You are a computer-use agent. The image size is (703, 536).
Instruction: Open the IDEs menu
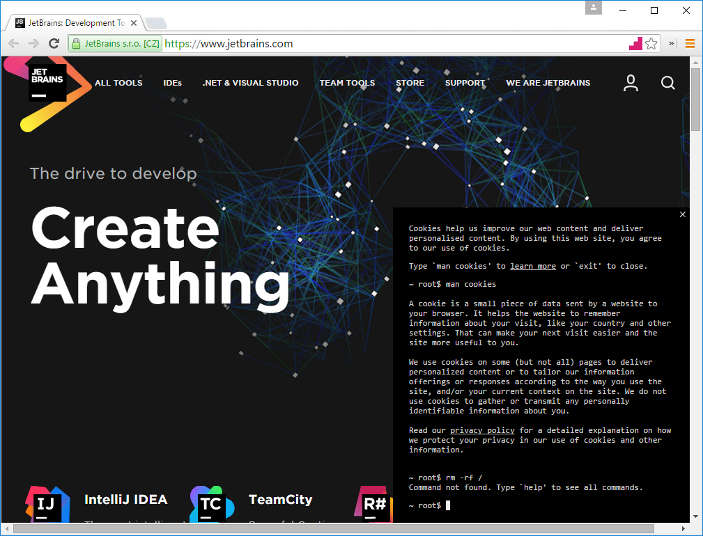[x=173, y=83]
